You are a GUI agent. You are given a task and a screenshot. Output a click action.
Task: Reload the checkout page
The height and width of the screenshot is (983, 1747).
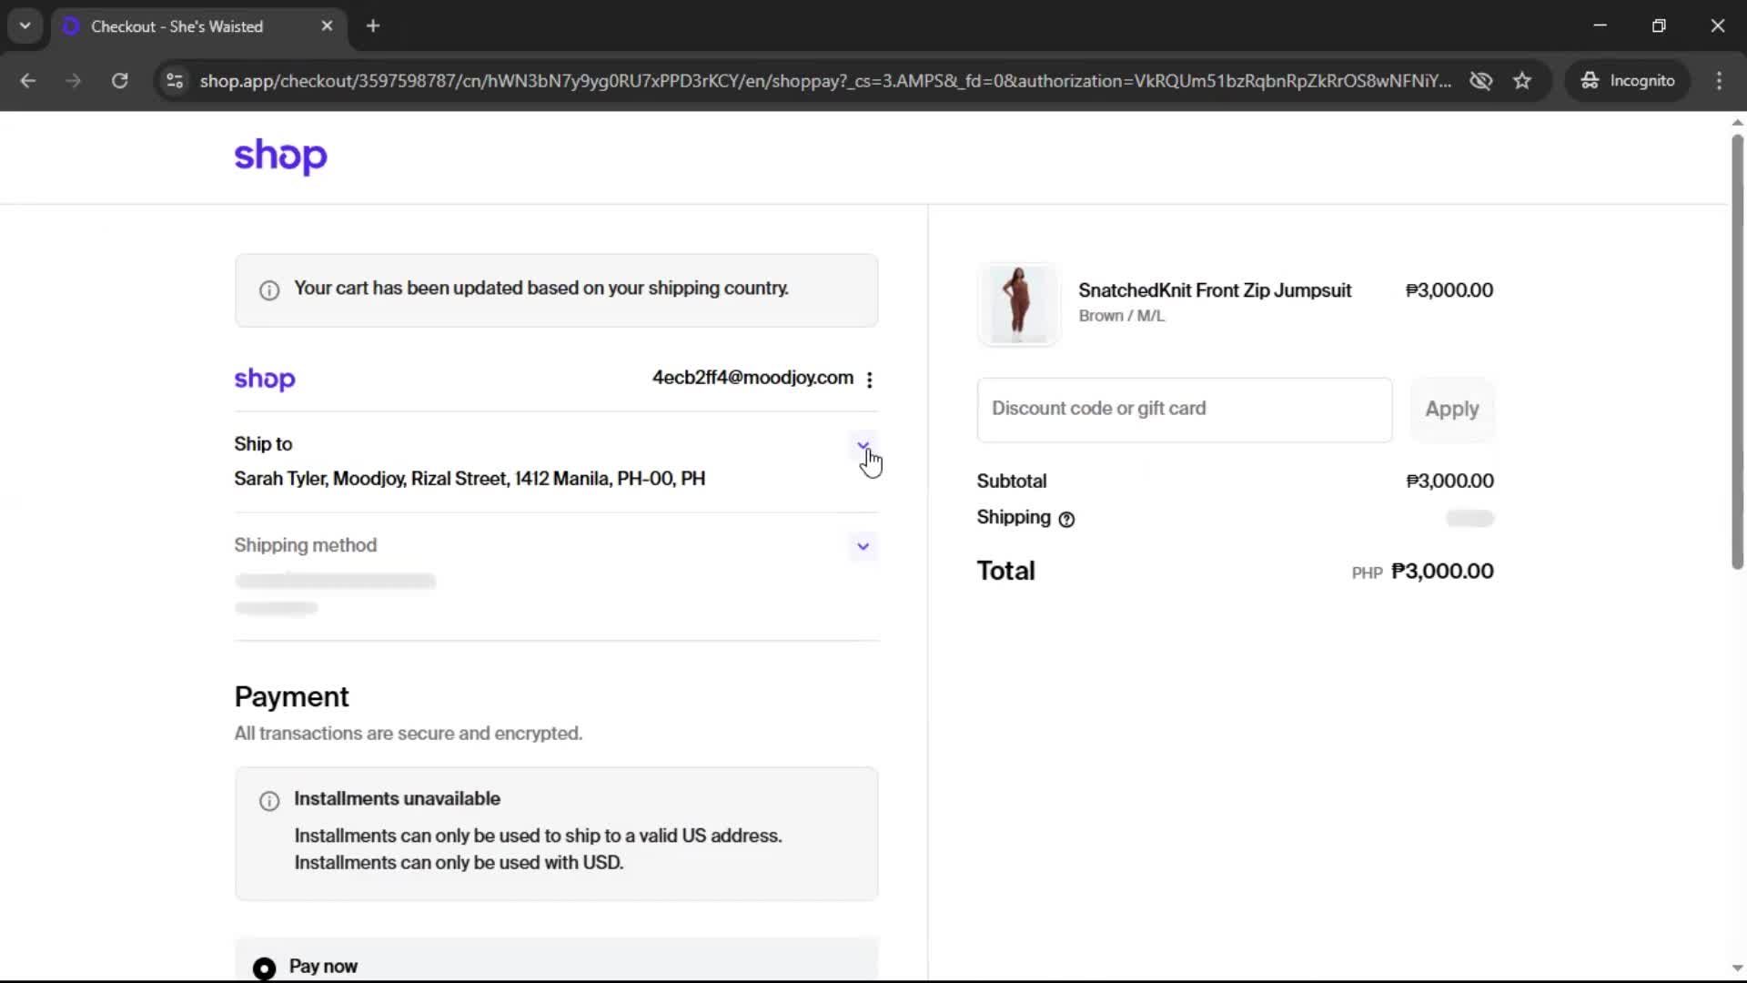119,81
